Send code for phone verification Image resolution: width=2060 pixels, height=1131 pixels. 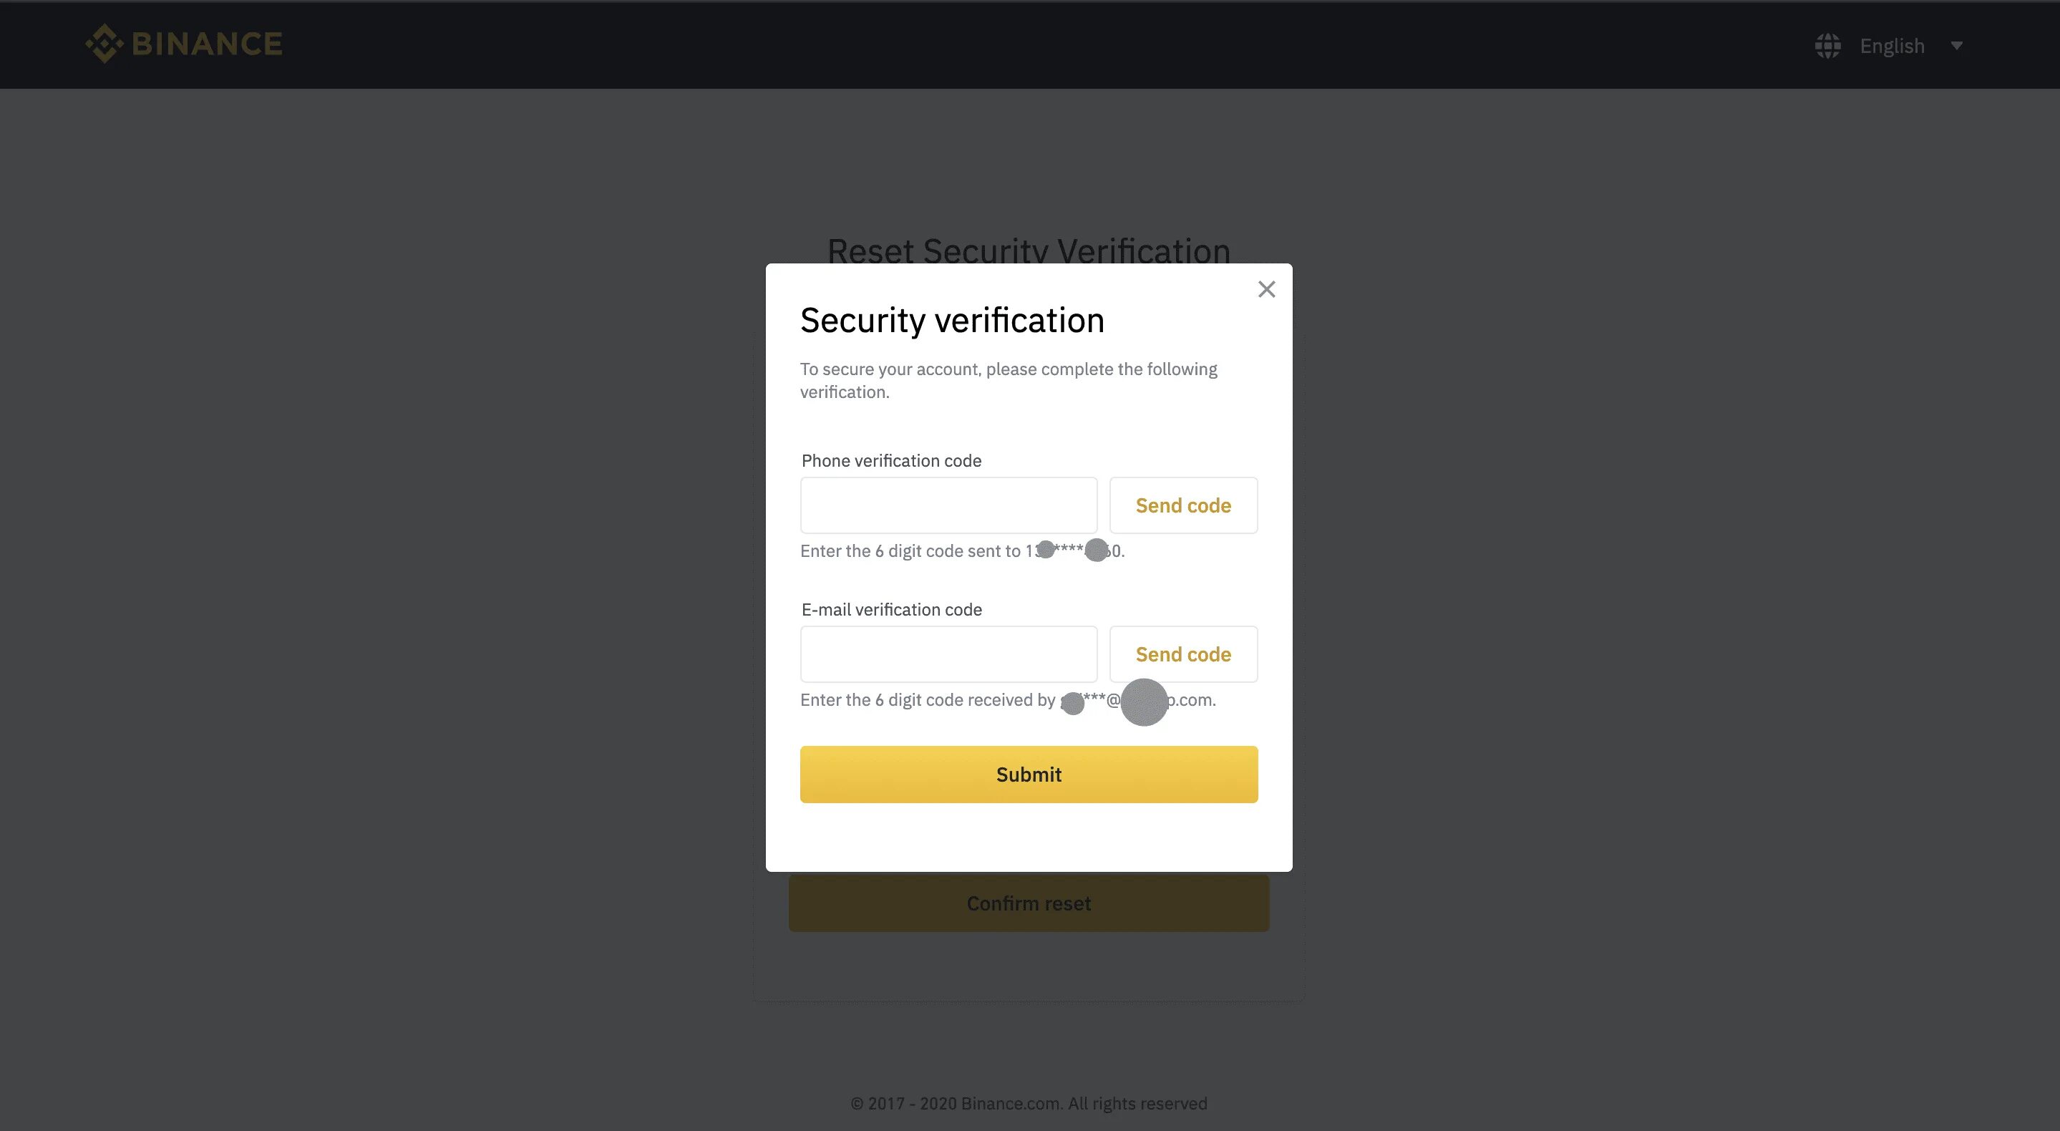[1182, 505]
